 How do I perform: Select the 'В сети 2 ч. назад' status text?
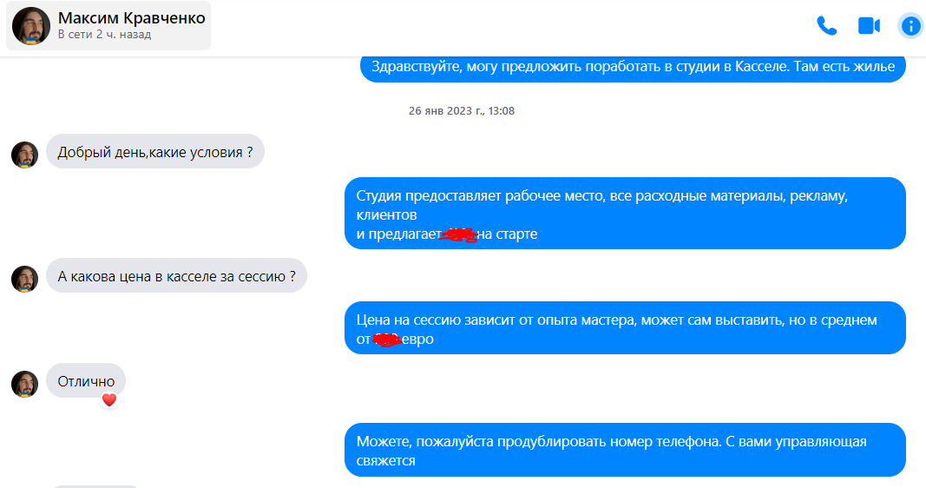(x=104, y=35)
